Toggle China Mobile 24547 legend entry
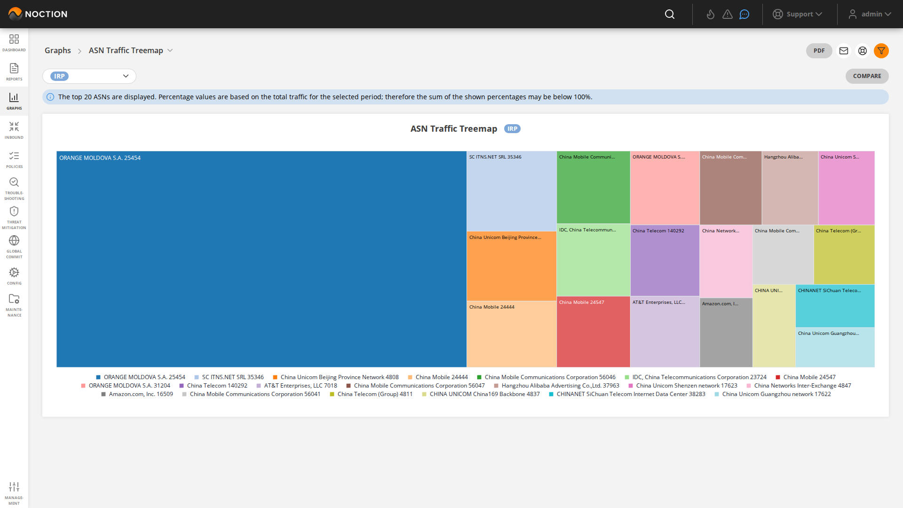Viewport: 903px width, 508px height. [805, 377]
